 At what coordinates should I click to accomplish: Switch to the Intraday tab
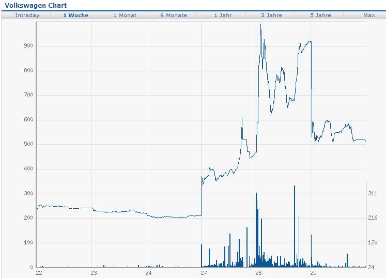coord(27,16)
